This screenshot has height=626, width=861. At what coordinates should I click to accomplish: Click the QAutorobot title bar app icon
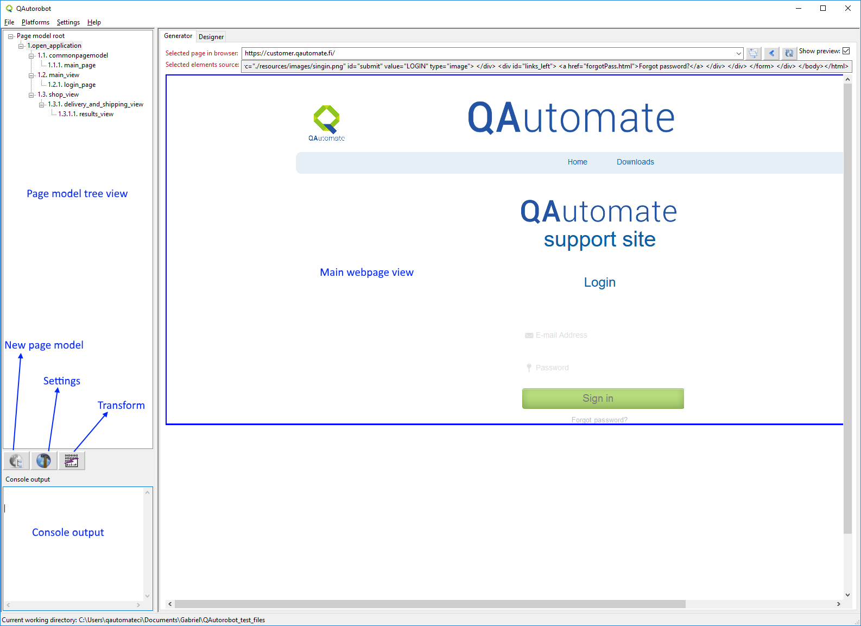click(x=9, y=9)
